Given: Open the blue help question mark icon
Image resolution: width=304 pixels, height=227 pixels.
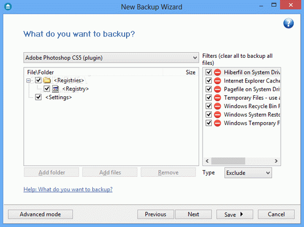Looking at the screenshot, I should 288,24.
